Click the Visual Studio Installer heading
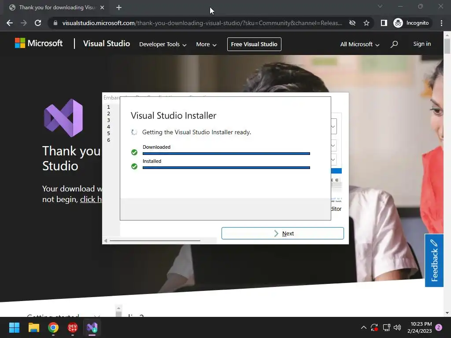 click(x=174, y=116)
